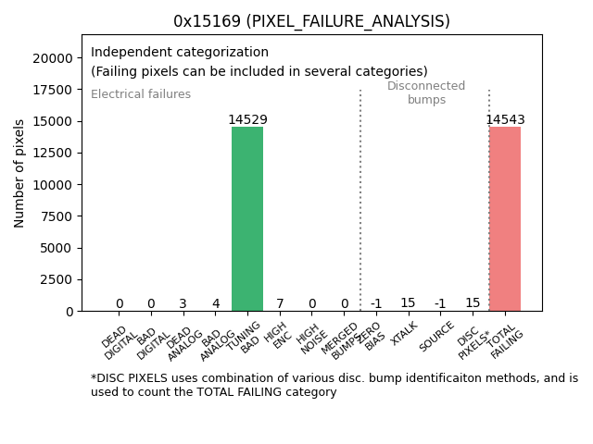This screenshot has width=593, height=444.
Task: Select the XTALK x-axis label
Action: (405, 332)
